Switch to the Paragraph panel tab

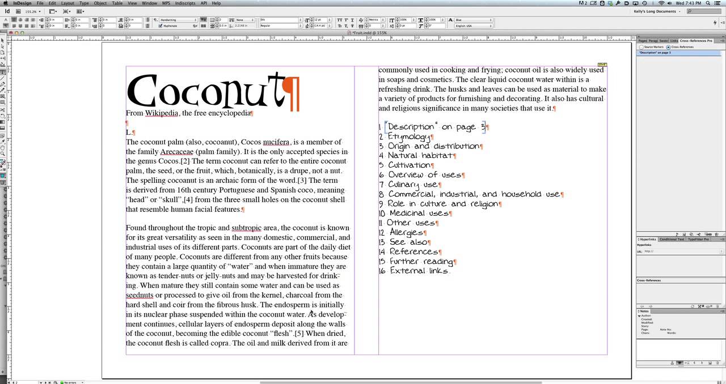click(x=653, y=41)
